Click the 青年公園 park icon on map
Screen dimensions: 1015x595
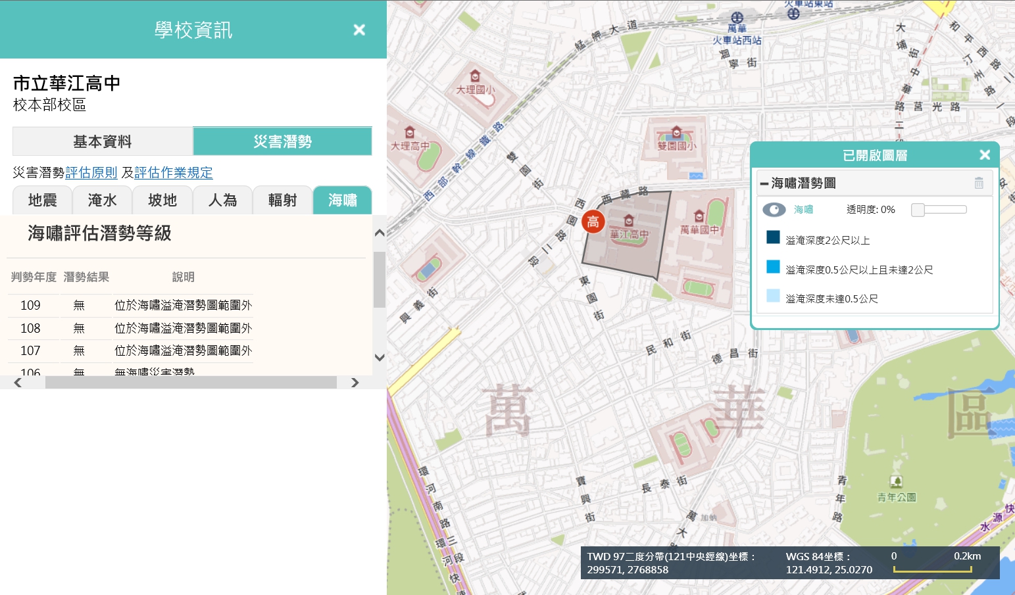coord(896,482)
